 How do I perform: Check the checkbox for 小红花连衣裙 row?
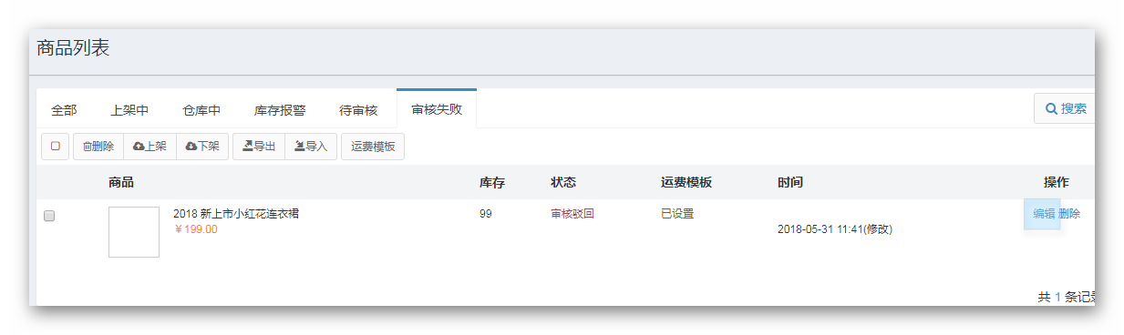tap(49, 216)
